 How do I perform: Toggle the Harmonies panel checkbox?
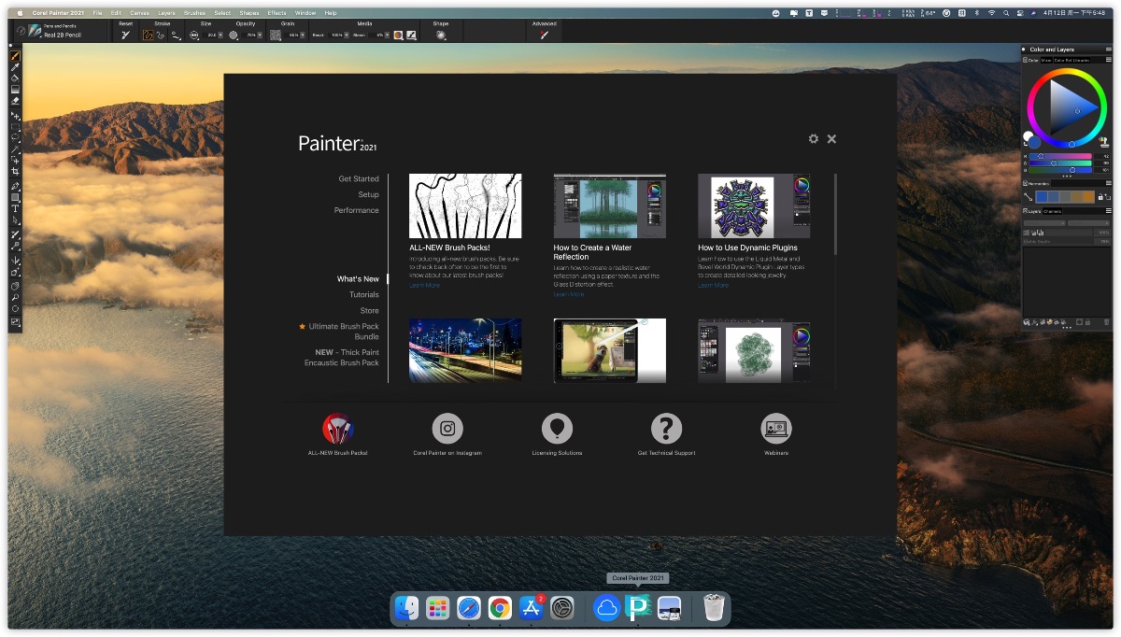1026,183
